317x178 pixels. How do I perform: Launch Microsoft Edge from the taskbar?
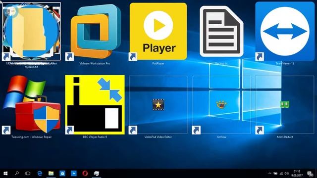click(x=40, y=174)
